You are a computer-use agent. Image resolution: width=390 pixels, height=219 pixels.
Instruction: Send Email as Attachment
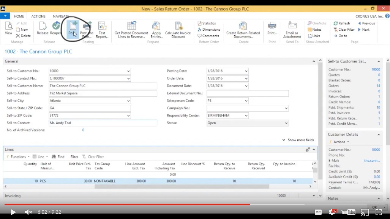point(292,30)
